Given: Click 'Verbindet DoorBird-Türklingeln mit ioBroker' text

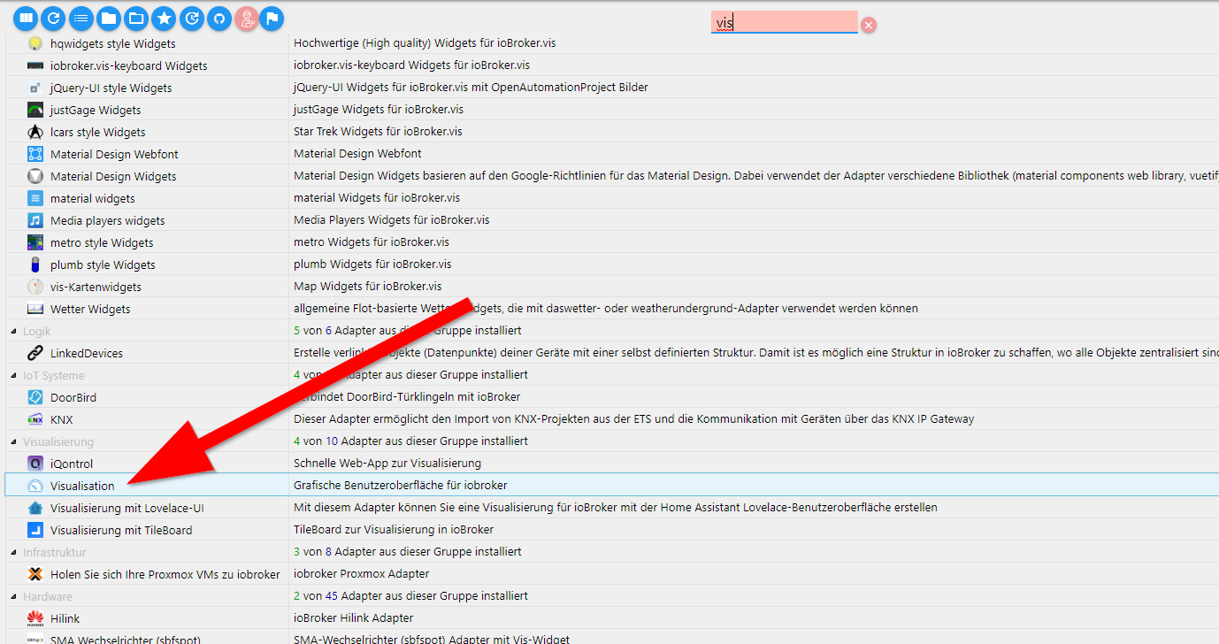Looking at the screenshot, I should pos(407,397).
